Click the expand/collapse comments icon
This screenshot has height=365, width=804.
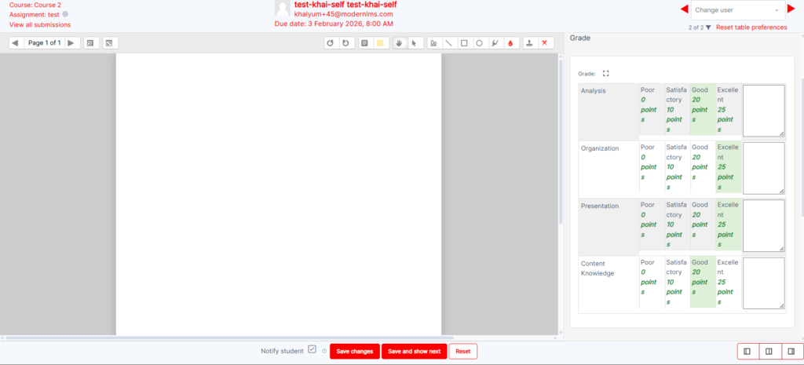pyautogui.click(x=110, y=43)
